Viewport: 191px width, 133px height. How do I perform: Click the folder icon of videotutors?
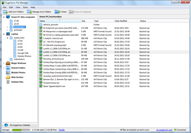tap(11, 59)
